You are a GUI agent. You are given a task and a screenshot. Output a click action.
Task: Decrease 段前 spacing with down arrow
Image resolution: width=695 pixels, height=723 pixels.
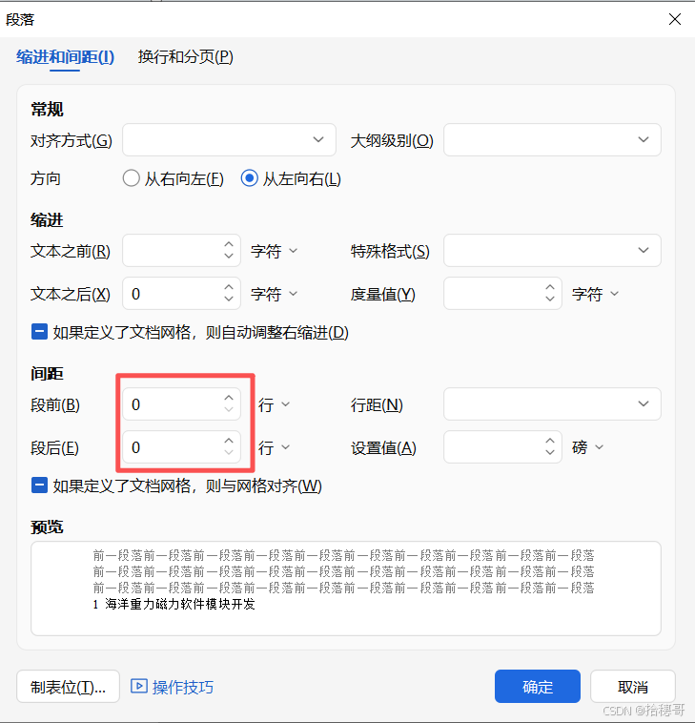229,409
